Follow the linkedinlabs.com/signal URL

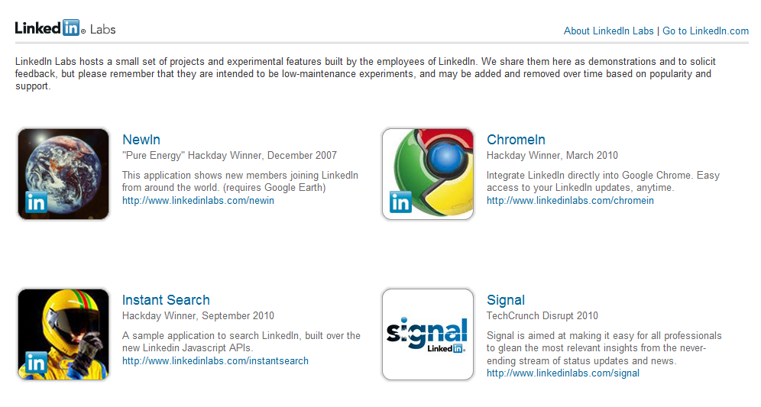coord(563,373)
